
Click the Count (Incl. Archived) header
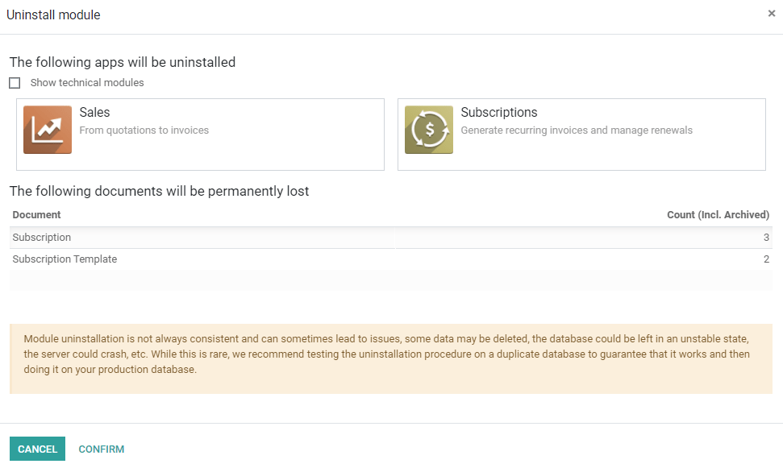pos(718,214)
